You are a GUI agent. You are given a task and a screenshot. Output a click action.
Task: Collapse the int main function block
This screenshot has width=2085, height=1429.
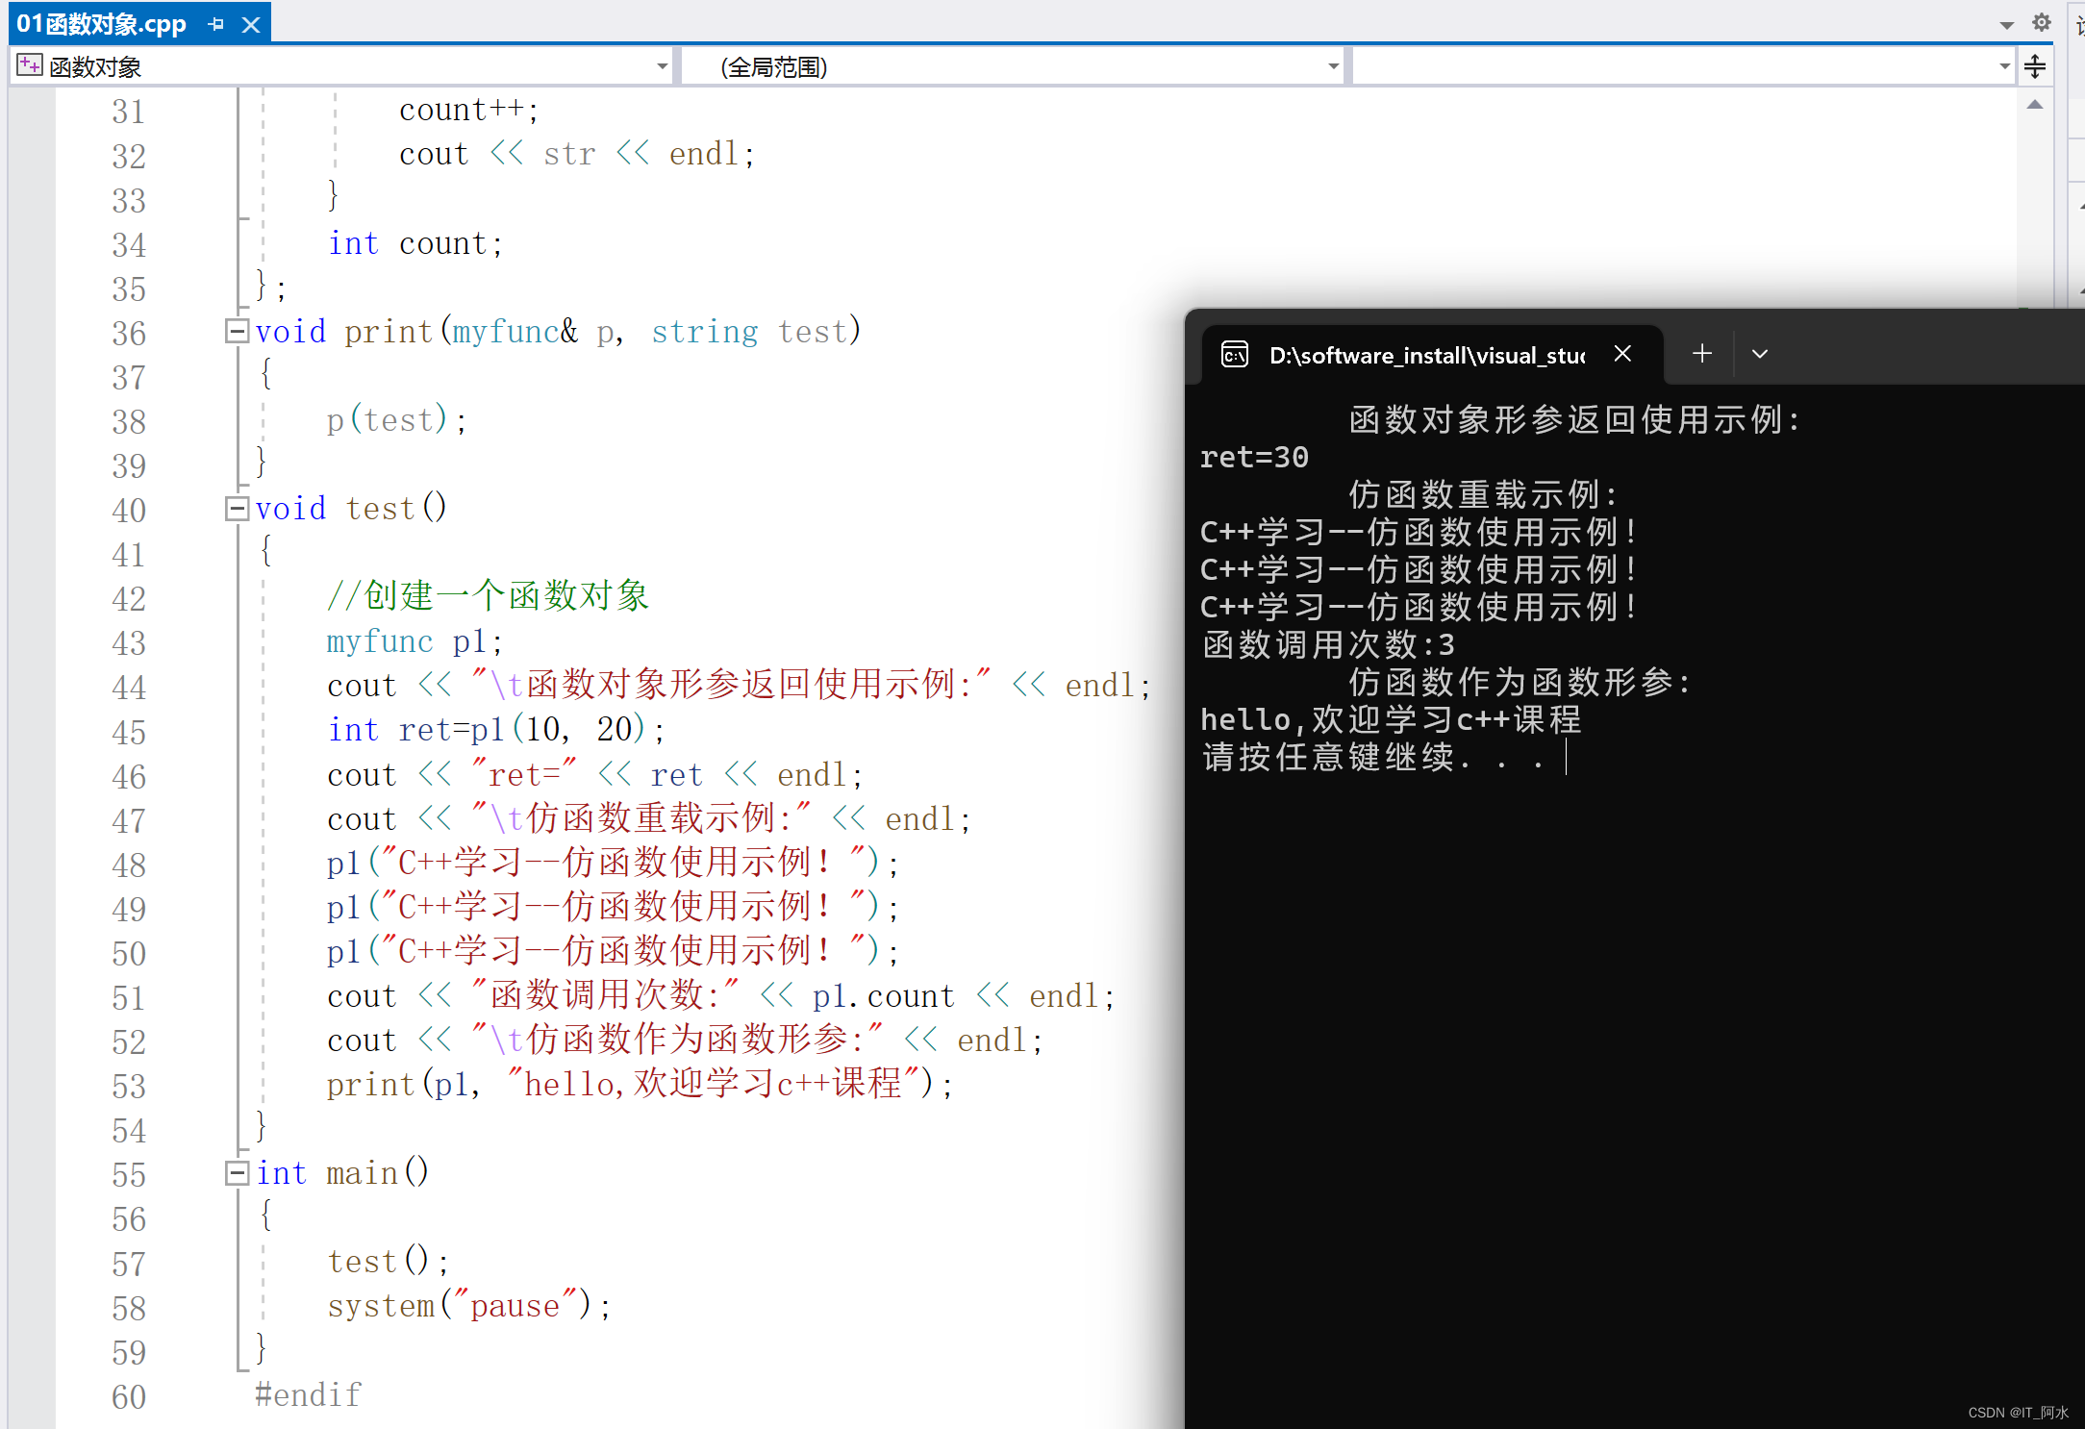click(x=237, y=1173)
